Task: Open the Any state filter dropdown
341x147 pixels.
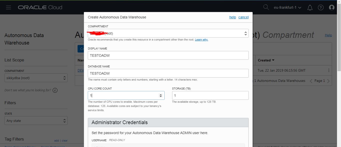Action: coord(36,121)
